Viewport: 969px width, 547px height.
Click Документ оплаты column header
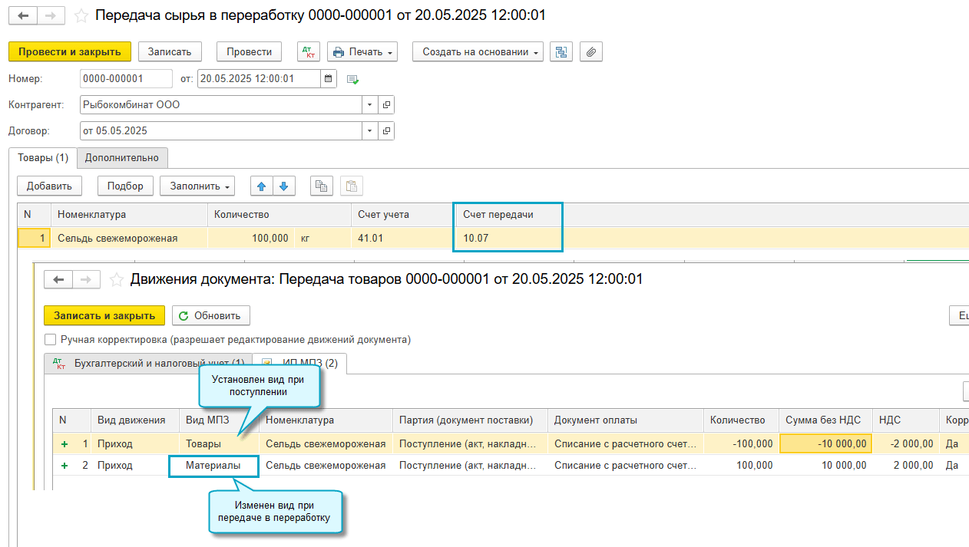click(626, 420)
